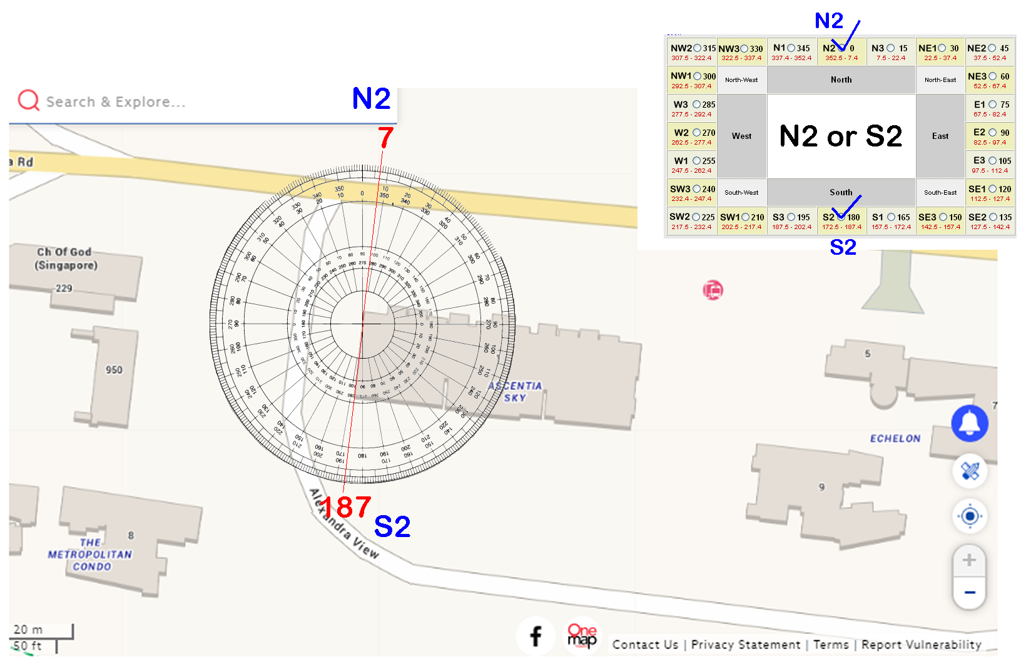Open the pencil and ruler drawing tools
Image resolution: width=1031 pixels, height=671 pixels.
pos(970,471)
